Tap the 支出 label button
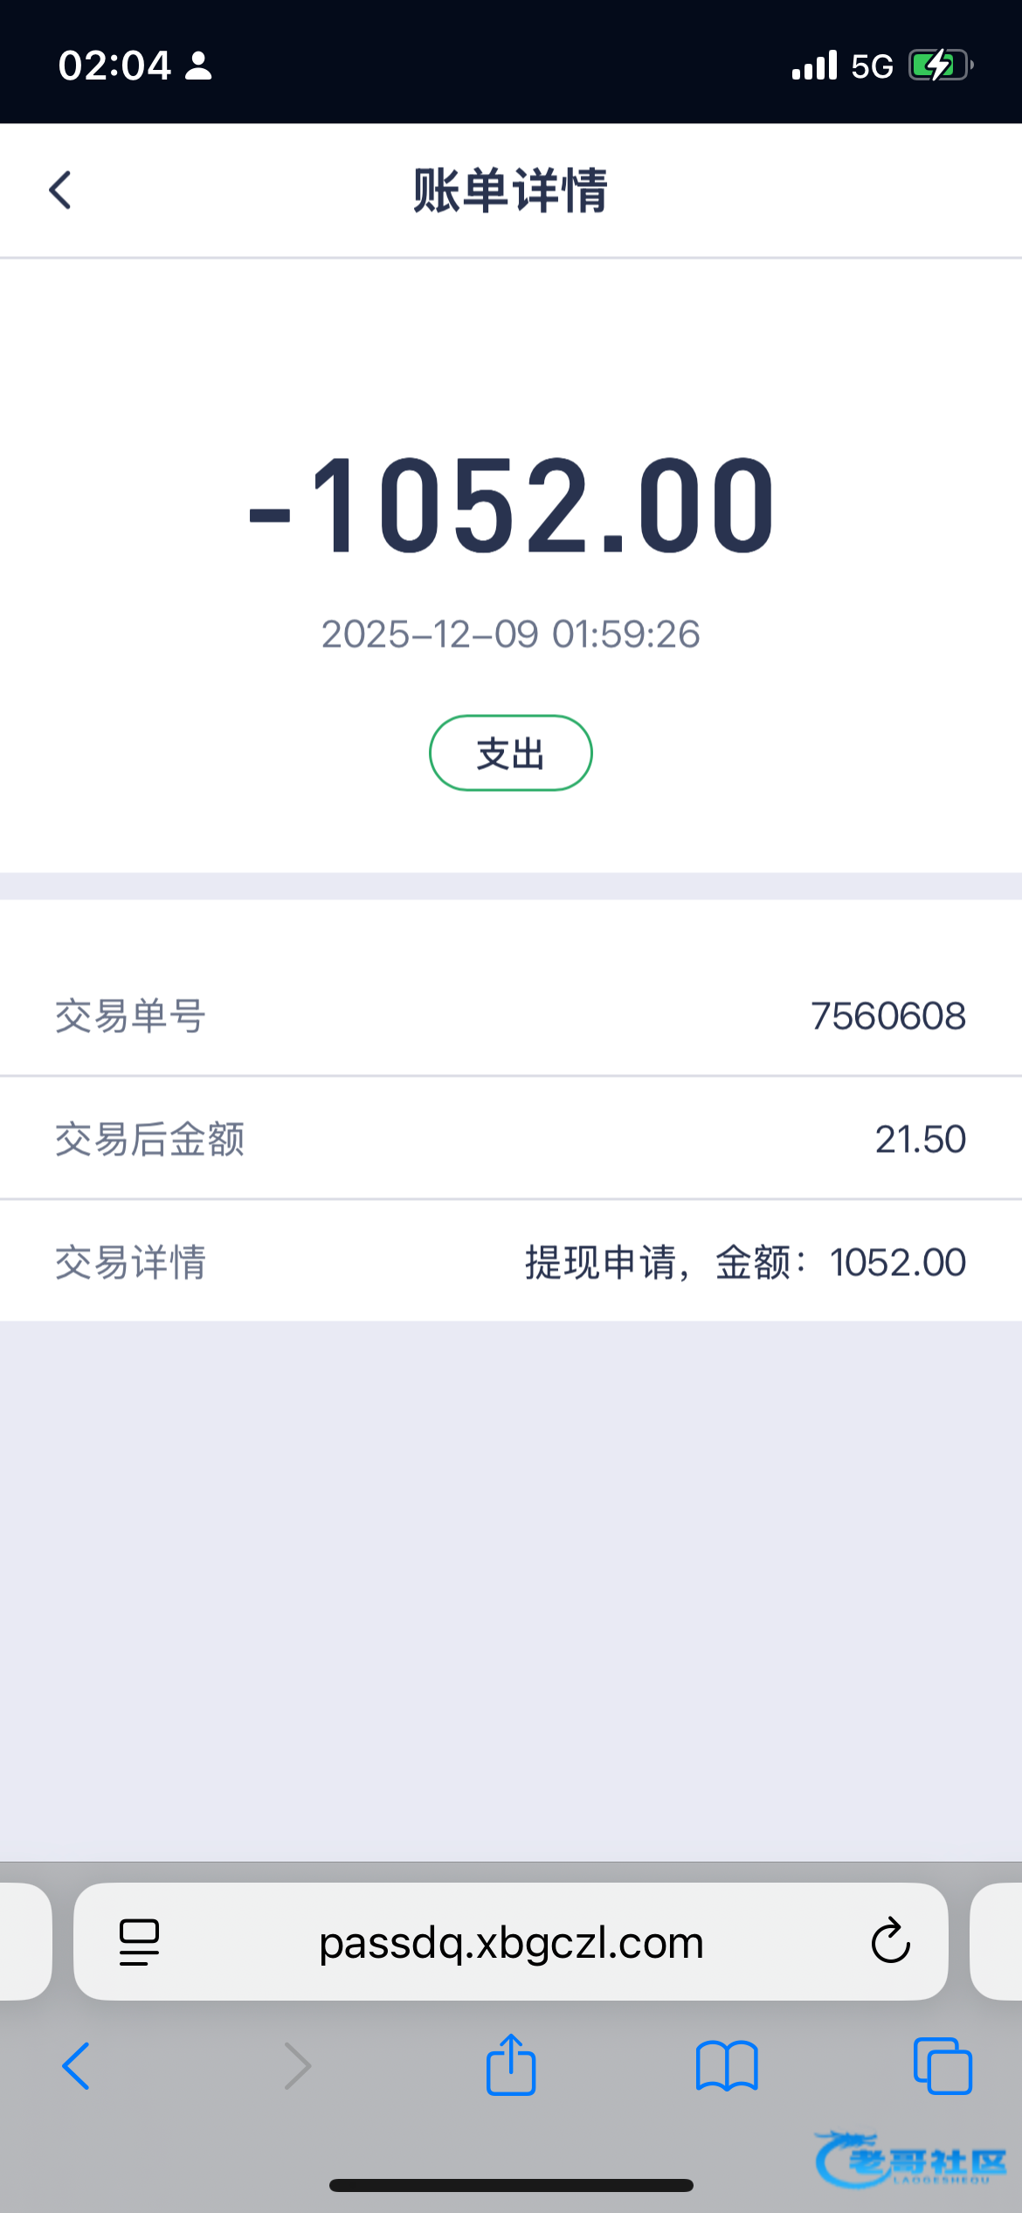Viewport: 1022px width, 2213px height. pos(511,753)
